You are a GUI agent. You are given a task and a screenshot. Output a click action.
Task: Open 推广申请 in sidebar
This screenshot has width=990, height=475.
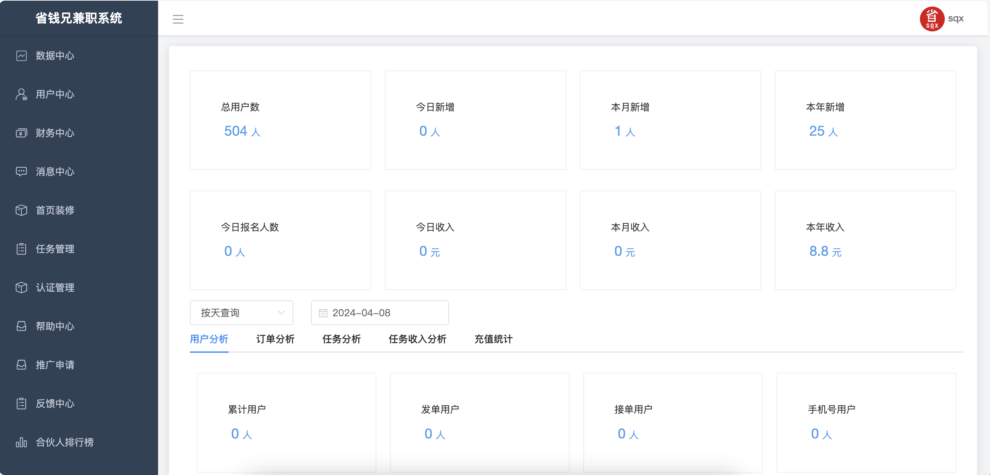click(55, 365)
